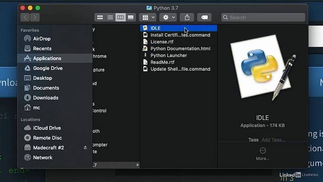Select the ReadMe.rtf file
This screenshot has height=182, width=323.
tap(179, 62)
